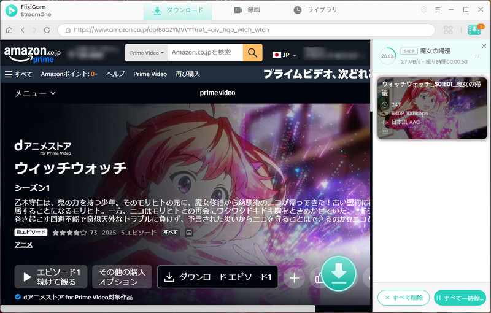Open the site grid selector icon
The height and width of the screenshot is (313, 491).
click(448, 30)
